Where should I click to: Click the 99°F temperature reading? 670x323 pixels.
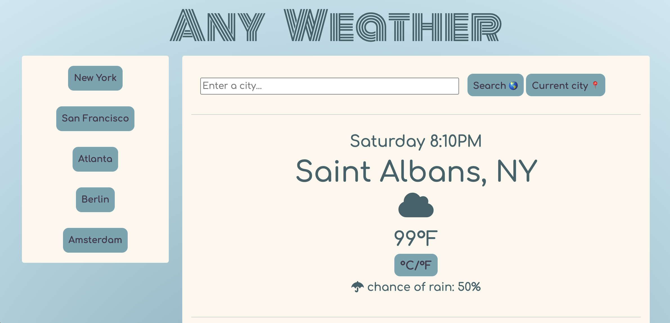click(415, 238)
